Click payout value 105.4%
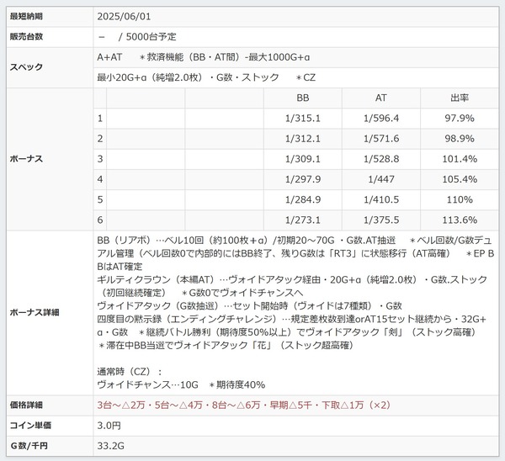 tap(460, 179)
